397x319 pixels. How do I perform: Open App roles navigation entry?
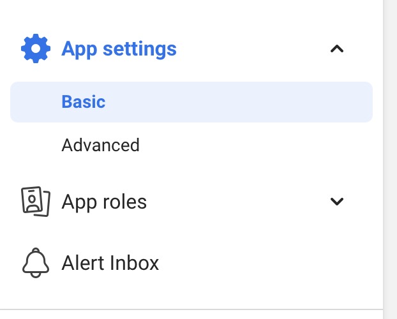(x=104, y=202)
